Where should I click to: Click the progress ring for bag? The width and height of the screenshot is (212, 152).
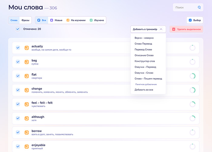click(x=192, y=62)
